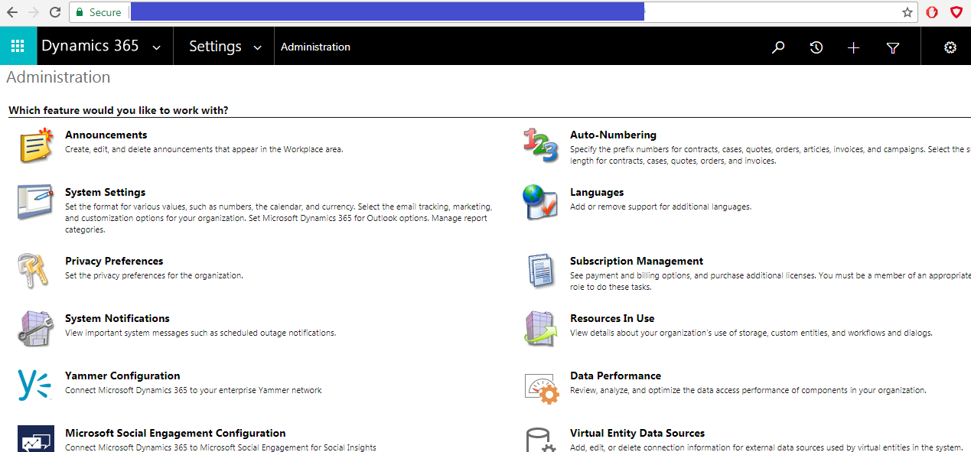Screen dimensions: 971x452
Task: Click the Languages globe icon
Action: click(540, 203)
